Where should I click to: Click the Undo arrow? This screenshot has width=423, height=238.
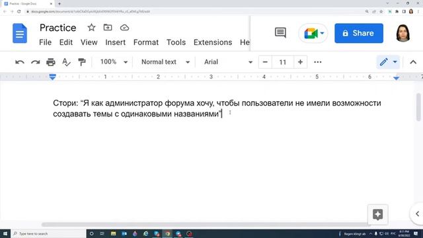pos(20,62)
